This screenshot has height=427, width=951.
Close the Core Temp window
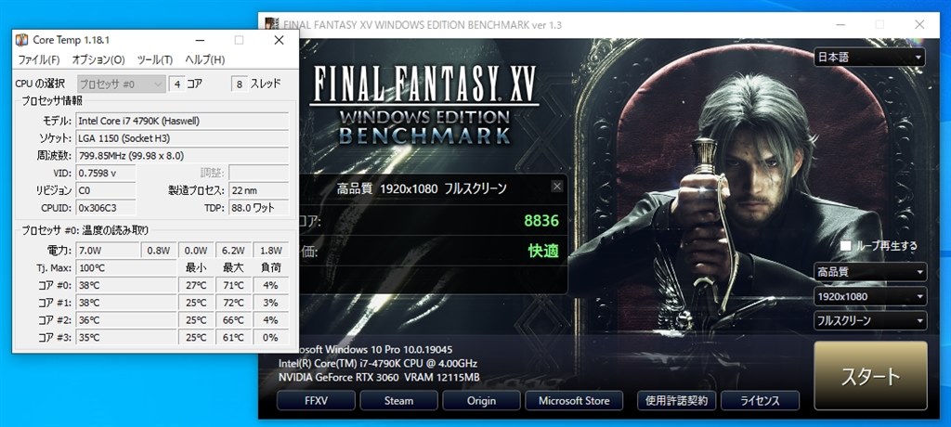click(279, 40)
